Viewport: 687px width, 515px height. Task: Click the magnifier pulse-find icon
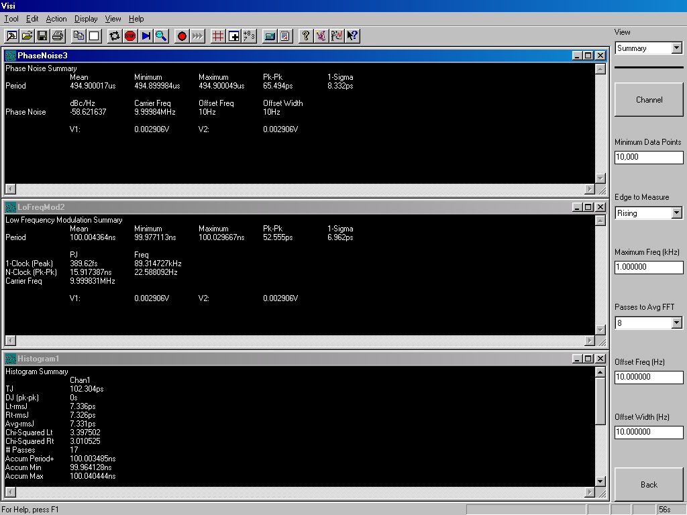pos(161,36)
